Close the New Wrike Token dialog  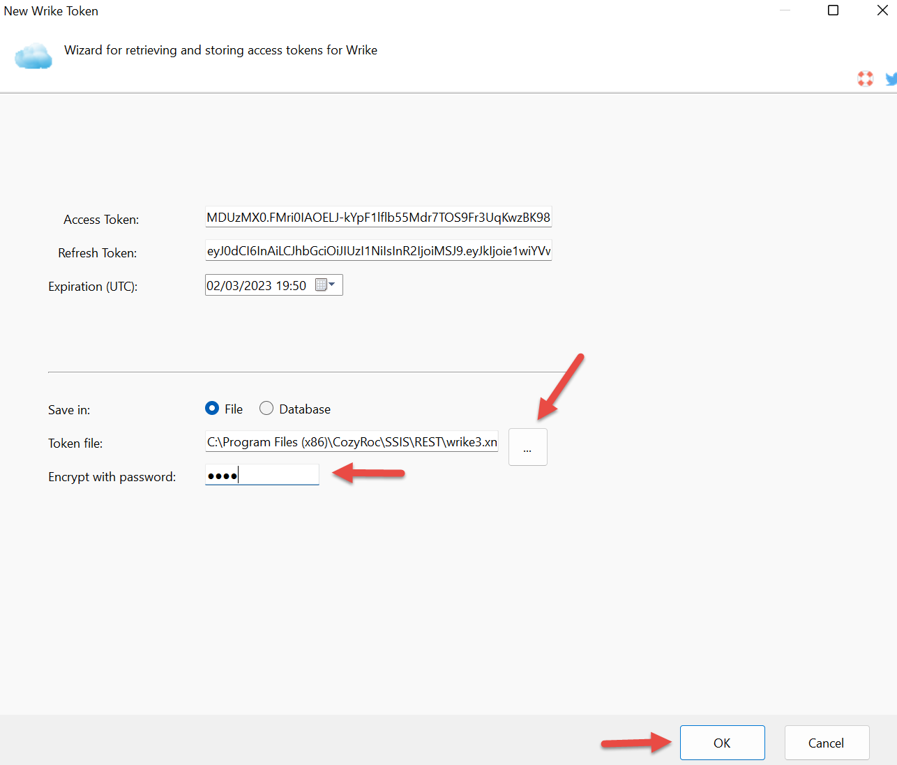(x=882, y=10)
